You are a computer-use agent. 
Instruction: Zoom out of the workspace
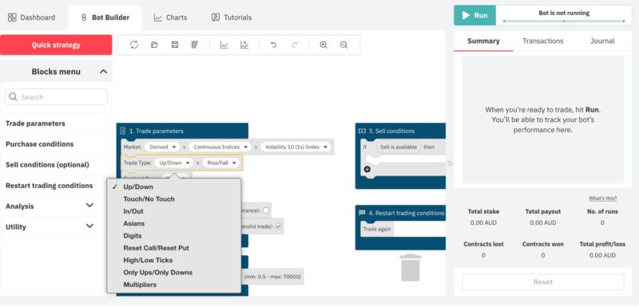pyautogui.click(x=344, y=45)
